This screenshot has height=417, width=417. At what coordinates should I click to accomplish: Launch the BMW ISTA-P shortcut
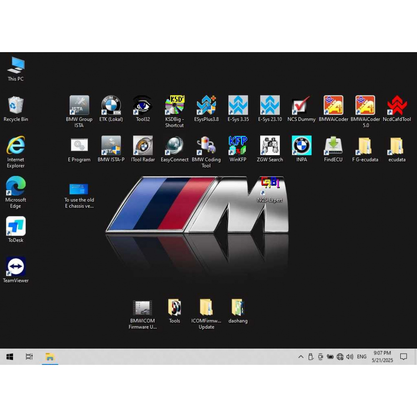pos(111,149)
